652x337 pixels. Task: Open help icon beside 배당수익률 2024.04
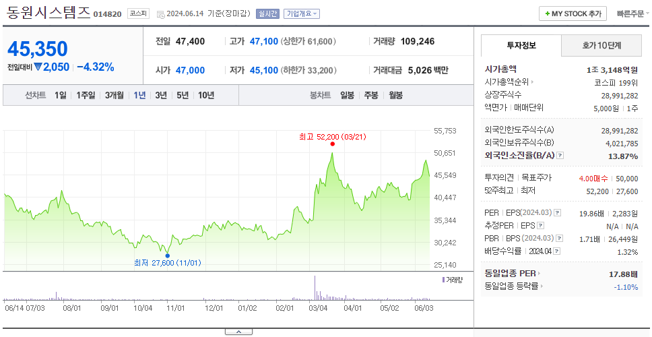click(557, 251)
